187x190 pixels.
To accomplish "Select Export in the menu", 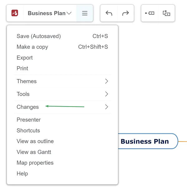I will [x=25, y=58].
